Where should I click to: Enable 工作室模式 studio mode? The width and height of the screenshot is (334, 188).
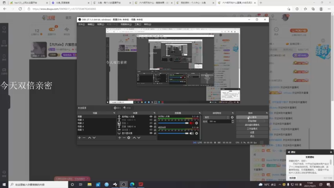pos(252,129)
